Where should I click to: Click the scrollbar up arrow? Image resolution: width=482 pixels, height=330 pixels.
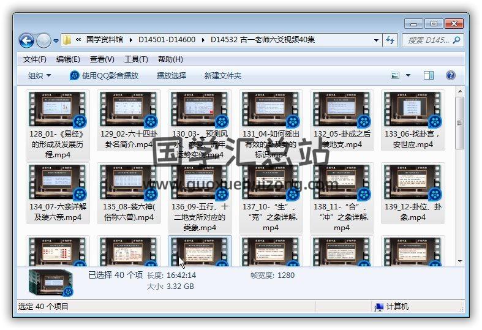coord(460,91)
